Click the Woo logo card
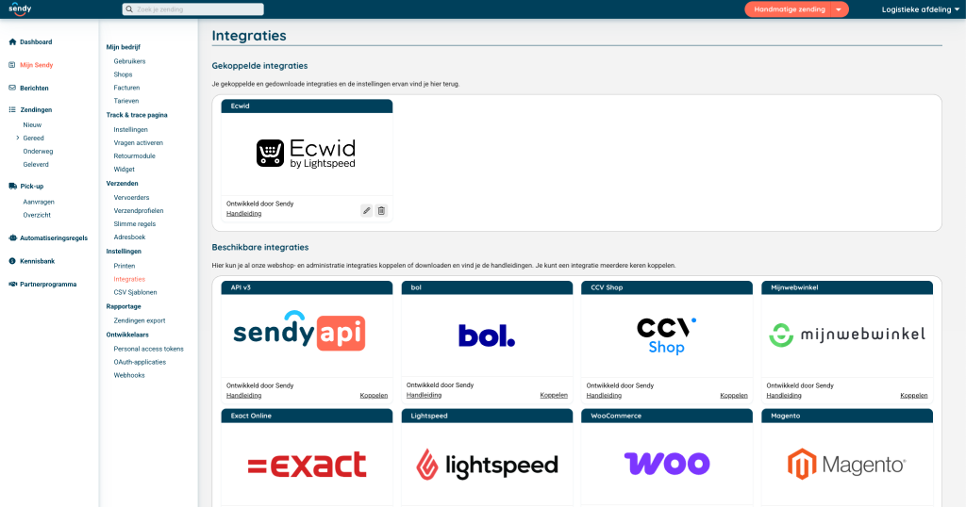966x507 pixels. point(667,464)
